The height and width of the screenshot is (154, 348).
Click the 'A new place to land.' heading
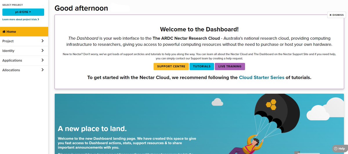(92, 128)
